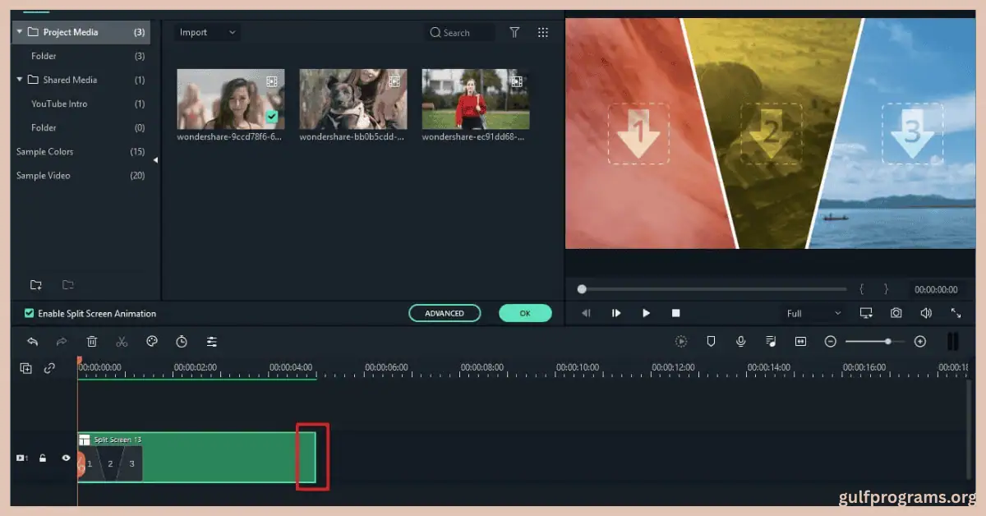This screenshot has height=516, width=986.
Task: Select the Delete tool in the timeline toolbar
Action: (91, 341)
